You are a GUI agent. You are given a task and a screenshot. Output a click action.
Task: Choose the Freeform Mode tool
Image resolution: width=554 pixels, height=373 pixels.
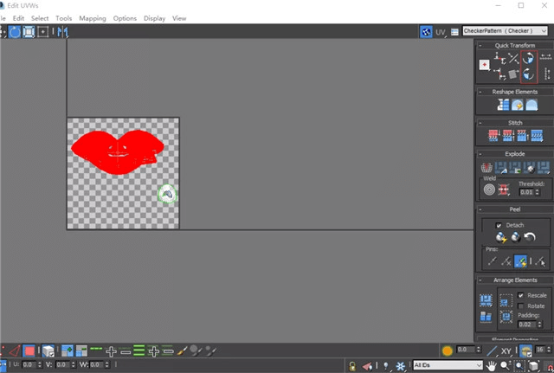click(x=42, y=32)
